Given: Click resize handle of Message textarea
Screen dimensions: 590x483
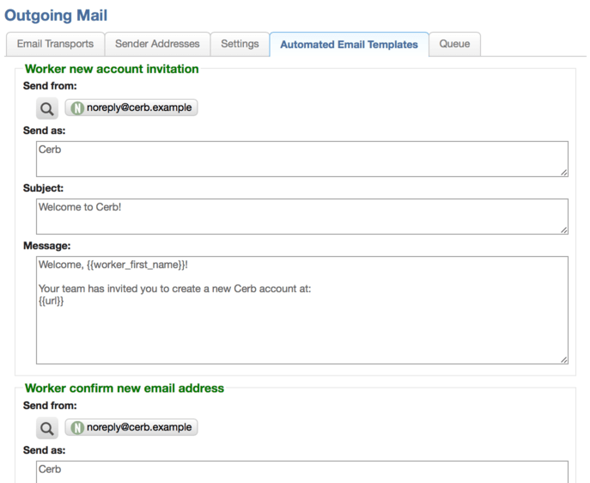Looking at the screenshot, I should [x=563, y=360].
